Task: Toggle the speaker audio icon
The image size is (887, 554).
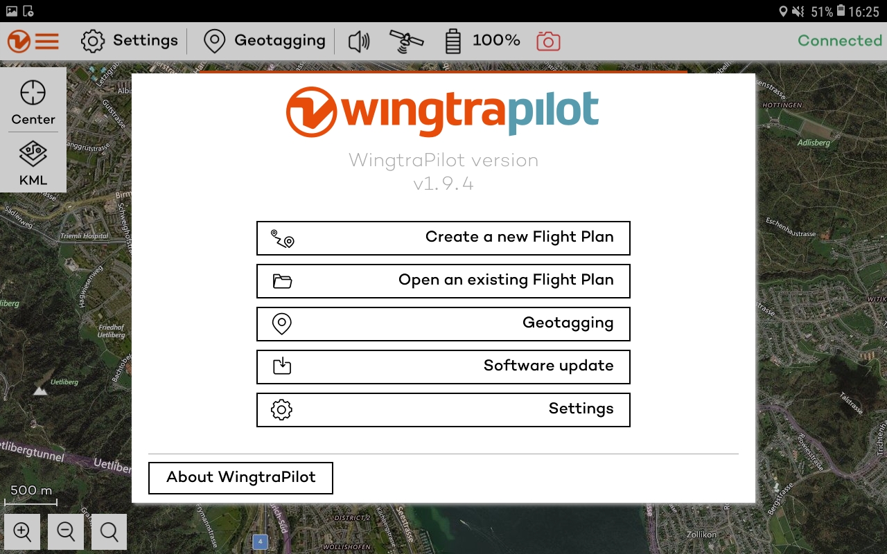Action: tap(359, 42)
